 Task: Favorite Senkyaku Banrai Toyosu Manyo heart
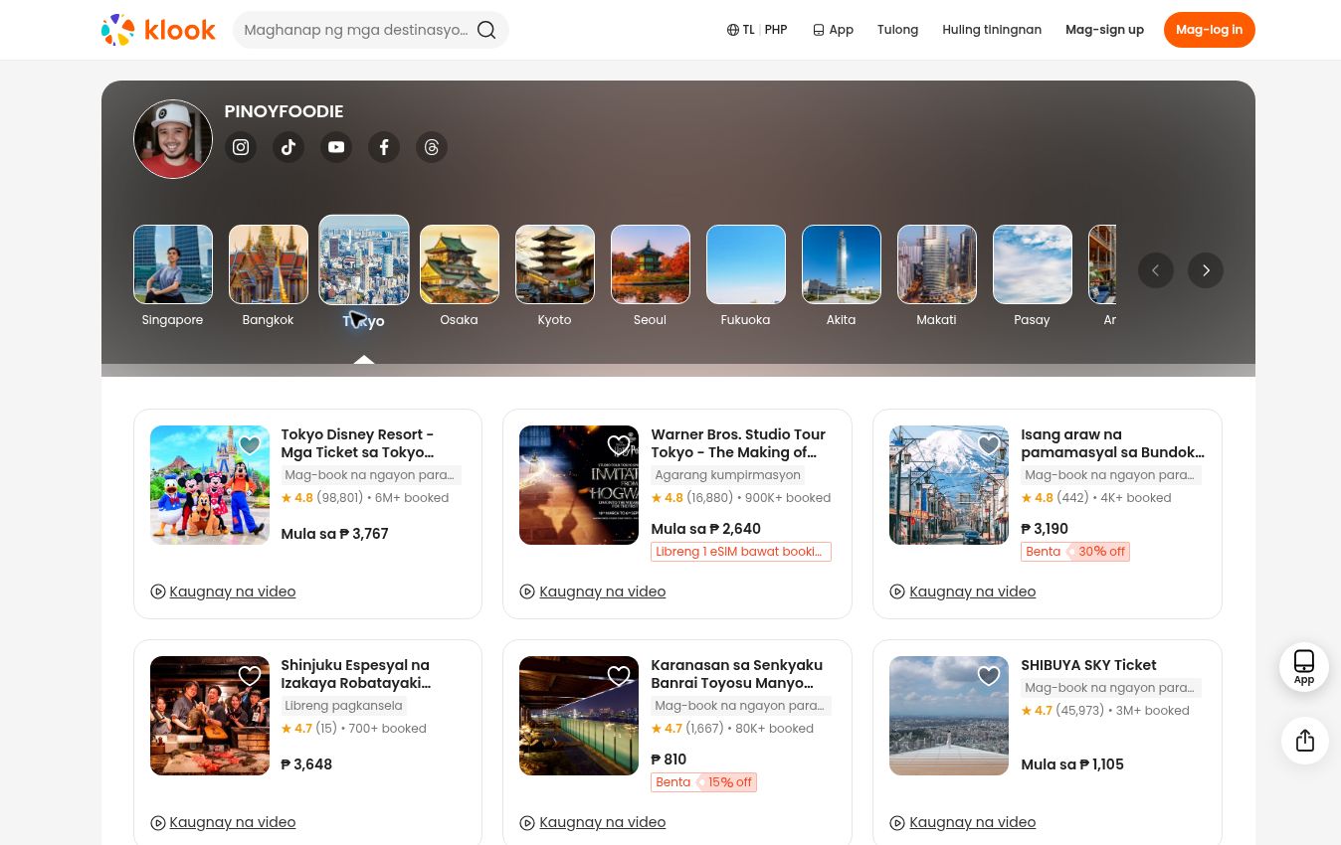(x=619, y=676)
